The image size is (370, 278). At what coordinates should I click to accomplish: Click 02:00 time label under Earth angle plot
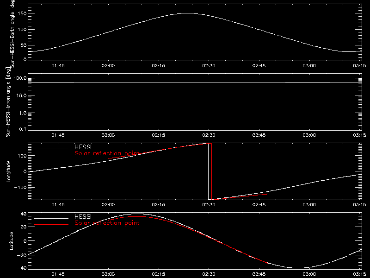(108, 66)
